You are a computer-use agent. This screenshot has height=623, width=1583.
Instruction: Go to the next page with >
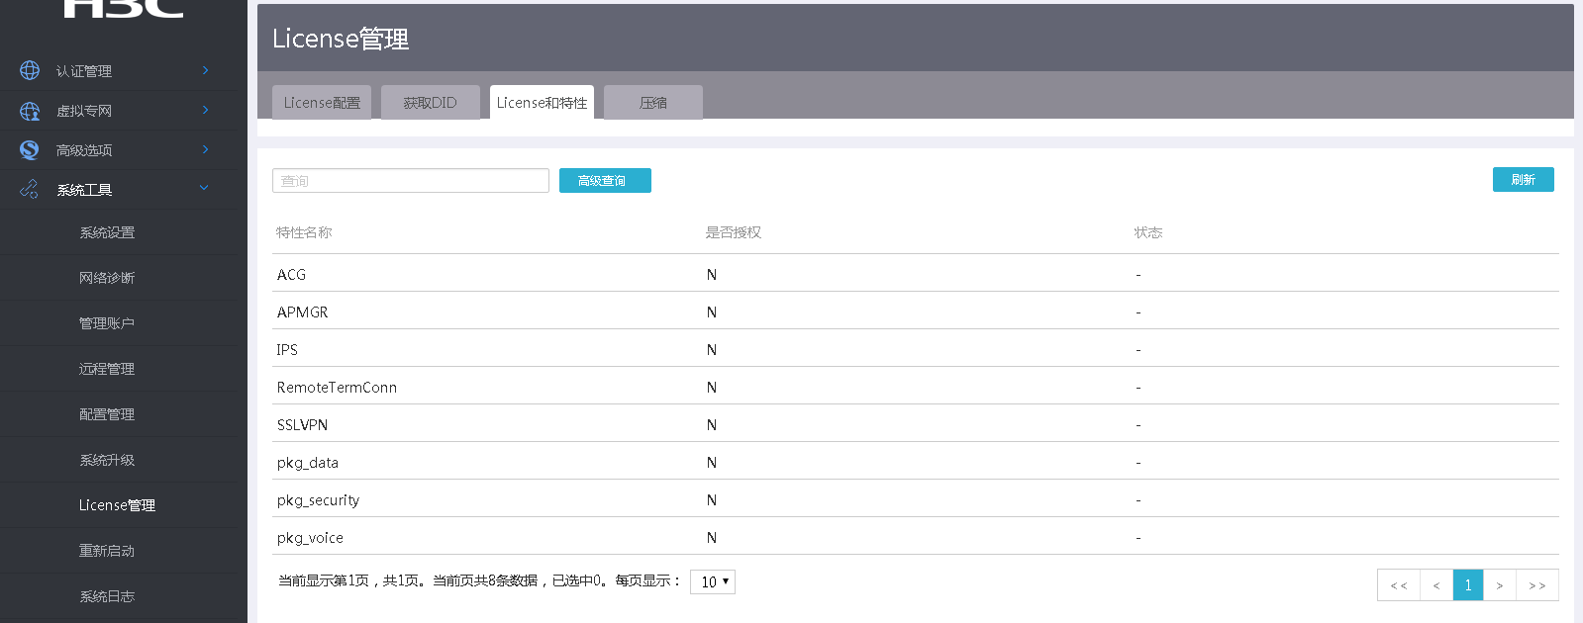(1500, 585)
